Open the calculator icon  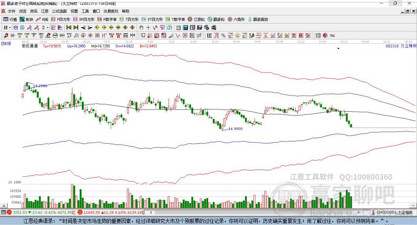185,27
